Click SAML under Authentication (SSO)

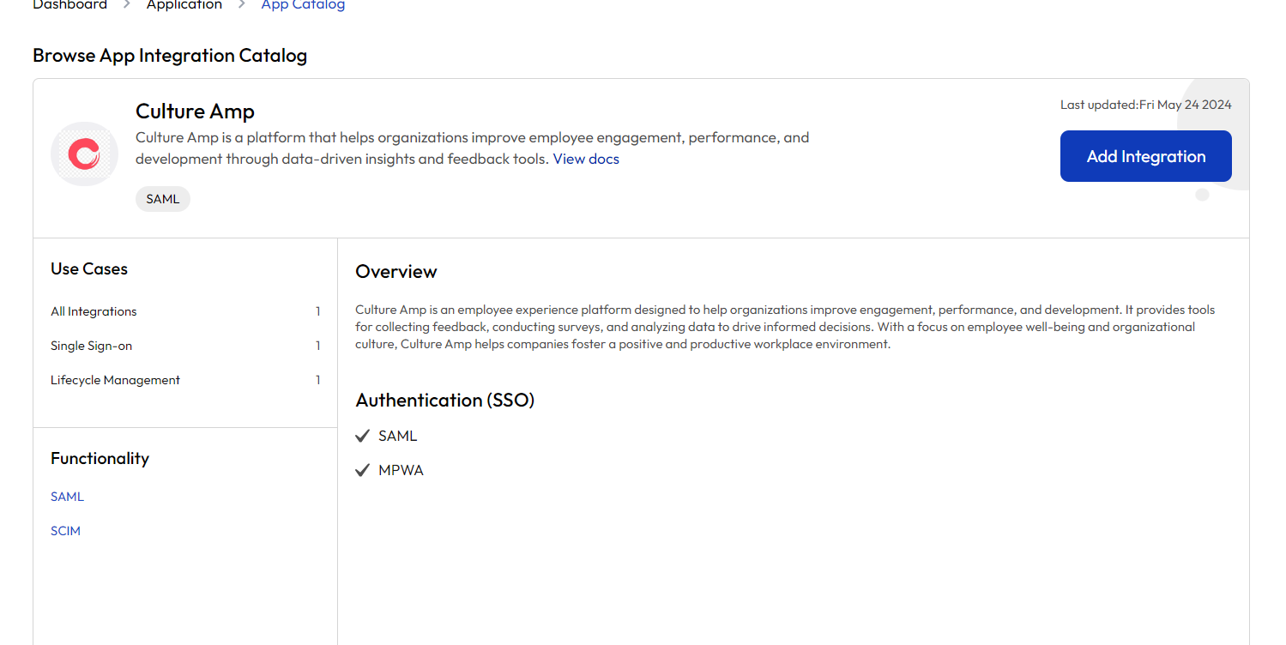(x=397, y=437)
